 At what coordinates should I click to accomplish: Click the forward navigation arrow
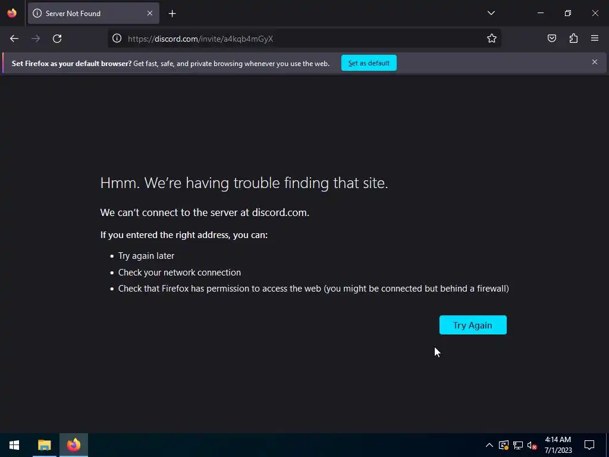(36, 39)
